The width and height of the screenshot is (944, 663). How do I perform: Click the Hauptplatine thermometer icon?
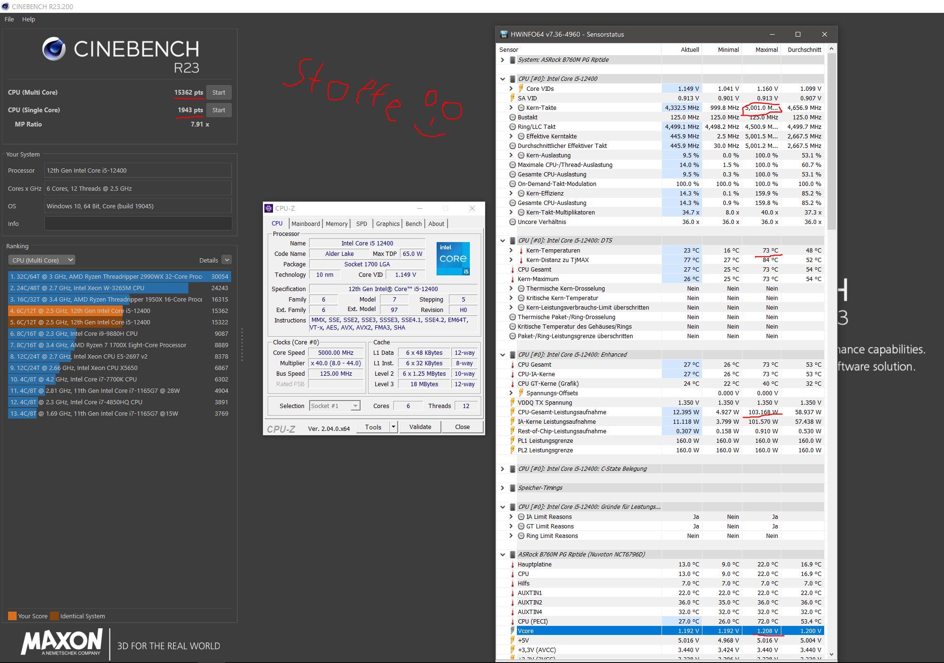point(512,564)
